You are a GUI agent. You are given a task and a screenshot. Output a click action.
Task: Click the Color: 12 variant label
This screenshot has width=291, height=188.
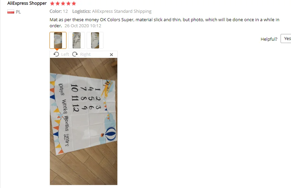(x=59, y=11)
